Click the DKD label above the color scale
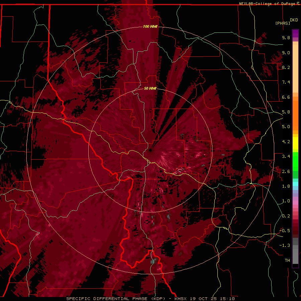 pyautogui.click(x=294, y=20)
